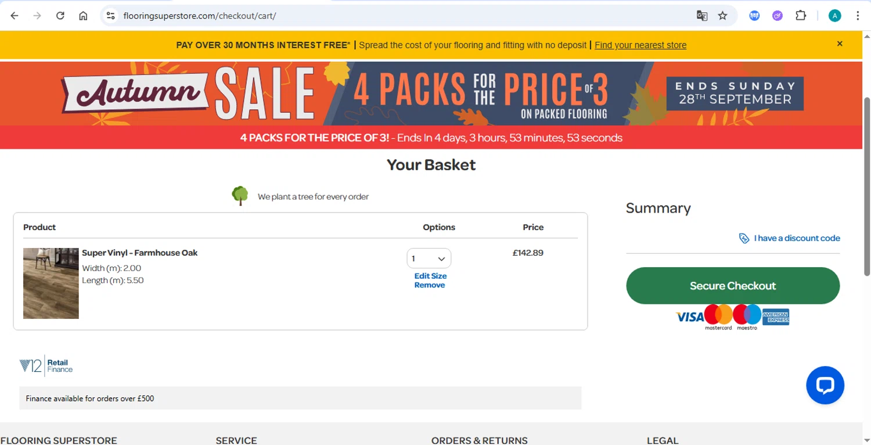Viewport: 871px width, 445px height.
Task: Open the translate page icon
Action: pyautogui.click(x=702, y=16)
